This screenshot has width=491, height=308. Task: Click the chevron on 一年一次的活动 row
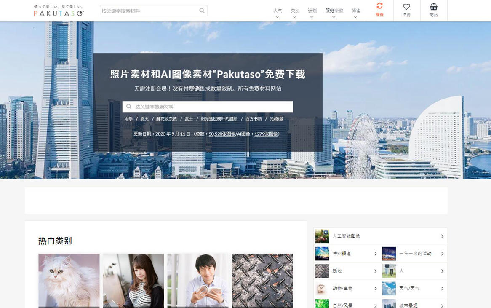442,254
